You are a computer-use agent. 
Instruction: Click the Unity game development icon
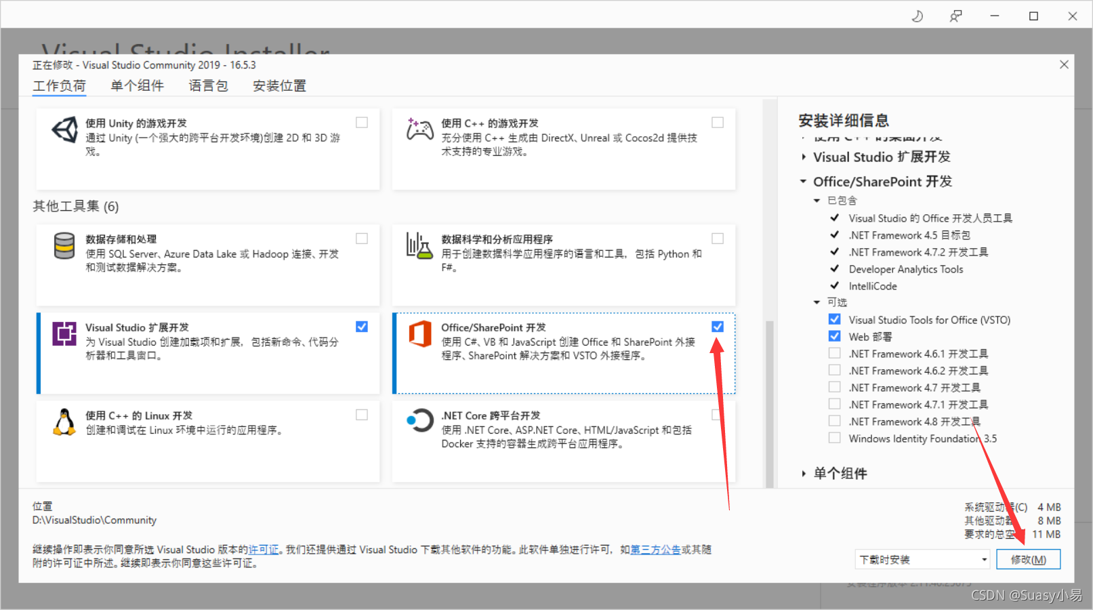coord(65,129)
